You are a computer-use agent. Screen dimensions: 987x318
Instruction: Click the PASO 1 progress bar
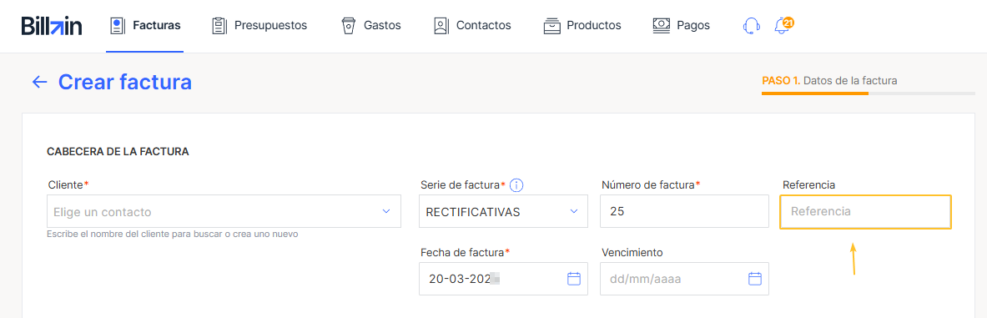868,93
